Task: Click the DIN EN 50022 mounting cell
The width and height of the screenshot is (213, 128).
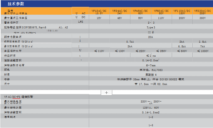Action: tap(151, 79)
